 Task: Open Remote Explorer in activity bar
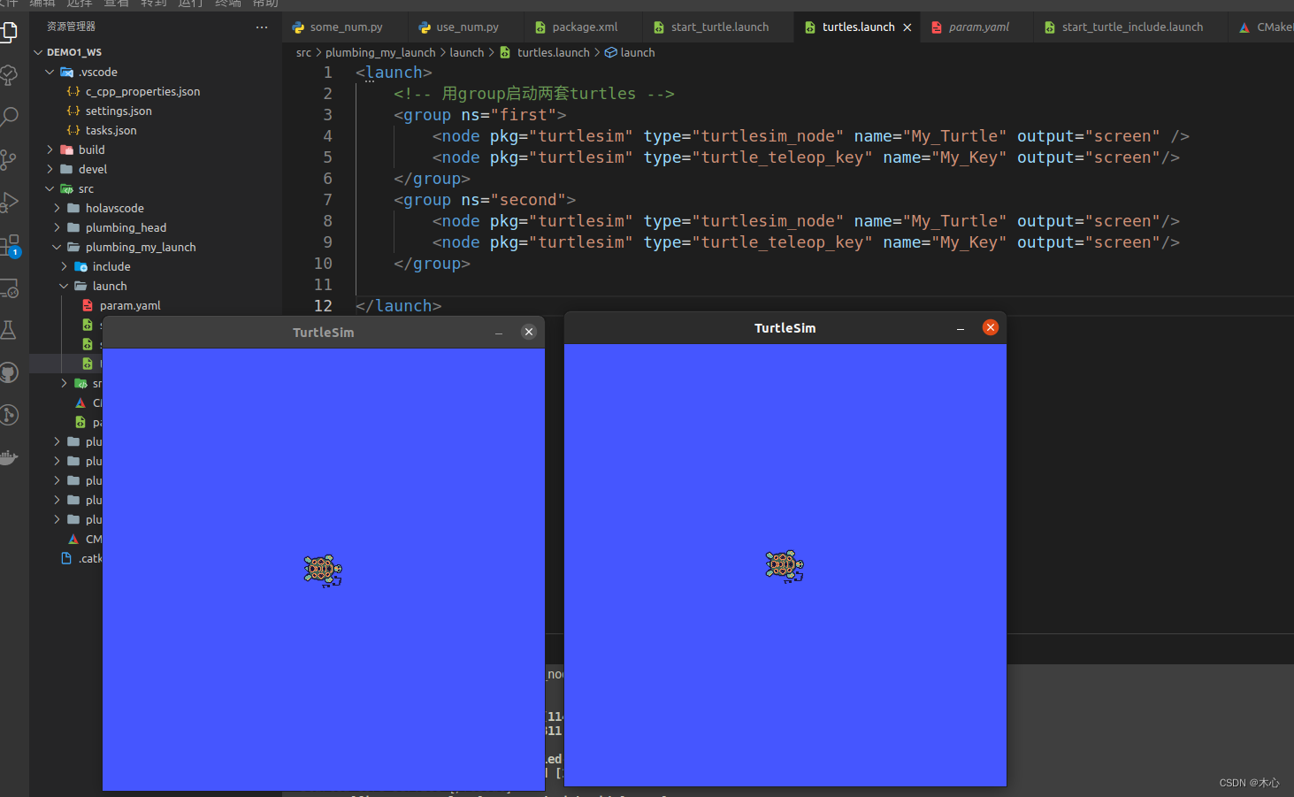(x=9, y=288)
